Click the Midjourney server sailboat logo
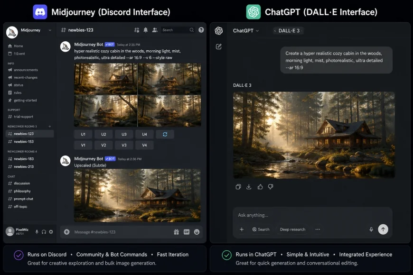The image size is (413, 275). point(12,32)
